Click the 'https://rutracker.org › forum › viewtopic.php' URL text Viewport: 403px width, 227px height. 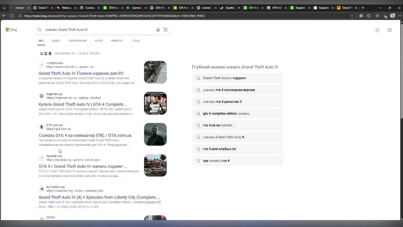75,191
